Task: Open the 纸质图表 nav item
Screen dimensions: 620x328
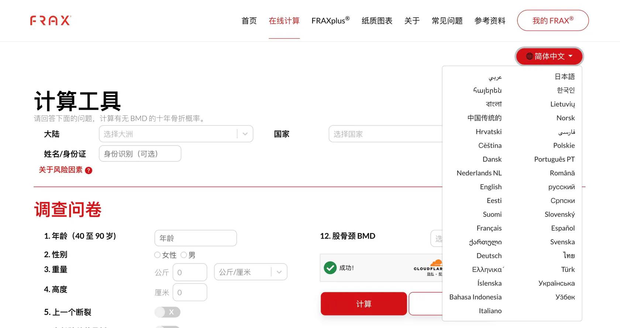Action: point(377,21)
